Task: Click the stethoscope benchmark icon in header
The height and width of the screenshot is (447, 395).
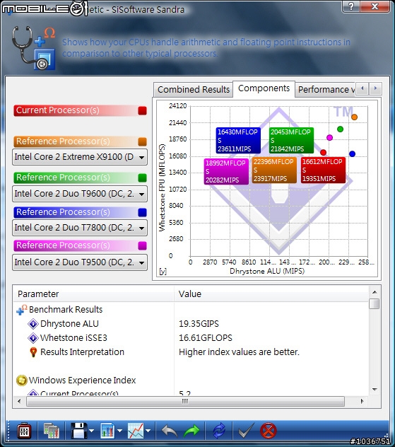Action: pos(34,48)
